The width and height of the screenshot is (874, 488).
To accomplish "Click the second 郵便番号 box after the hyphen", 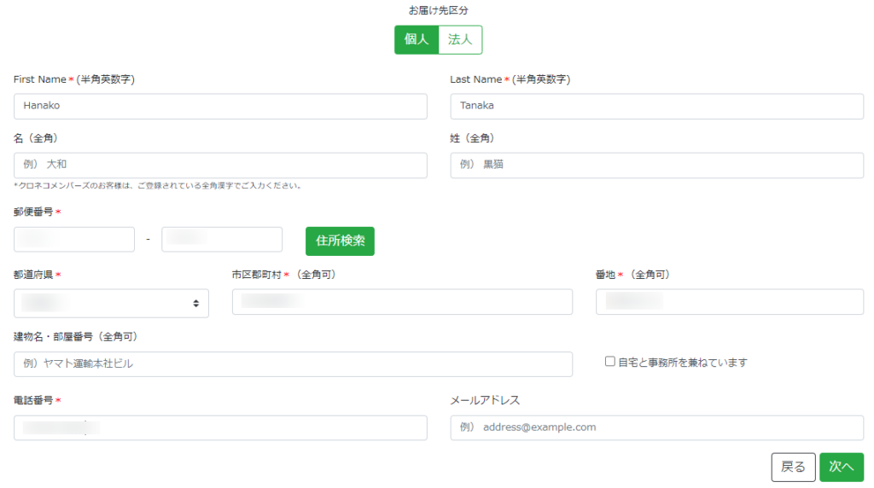I will click(x=222, y=240).
